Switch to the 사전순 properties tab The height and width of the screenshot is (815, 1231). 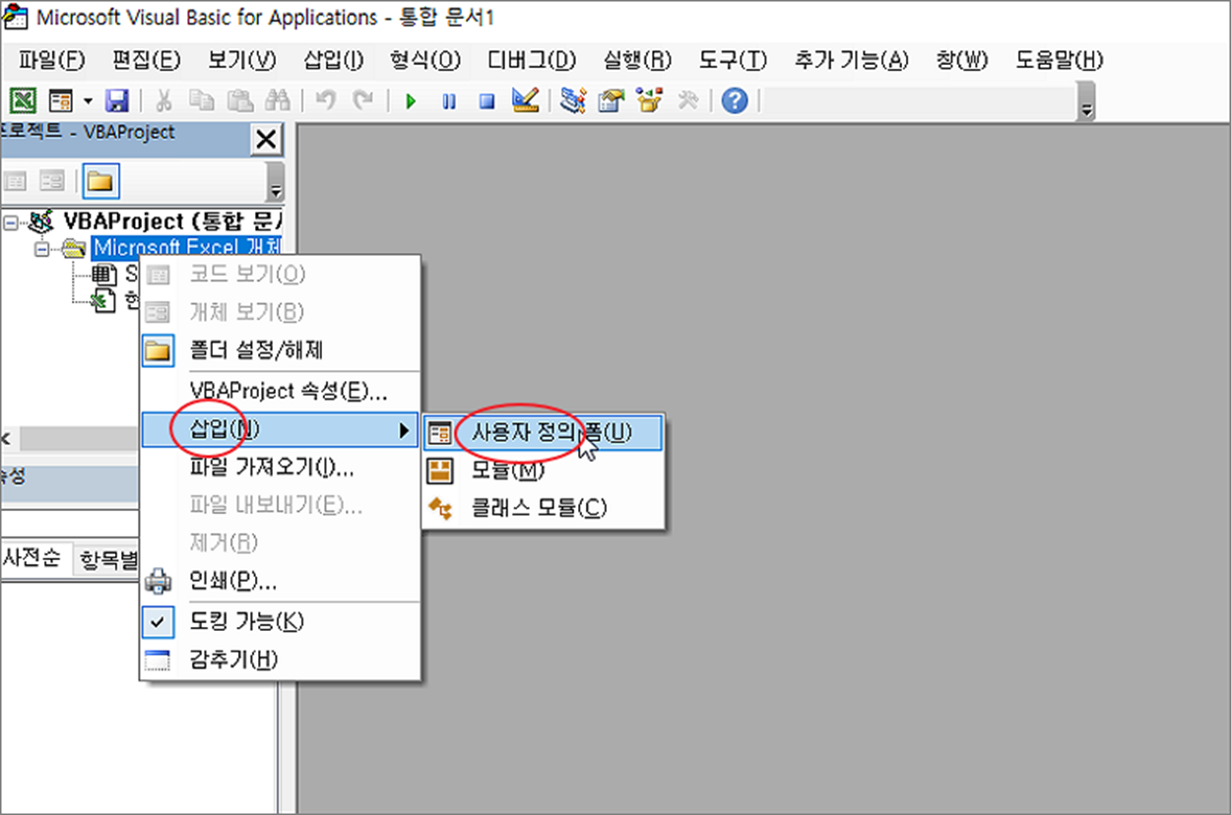(33, 559)
